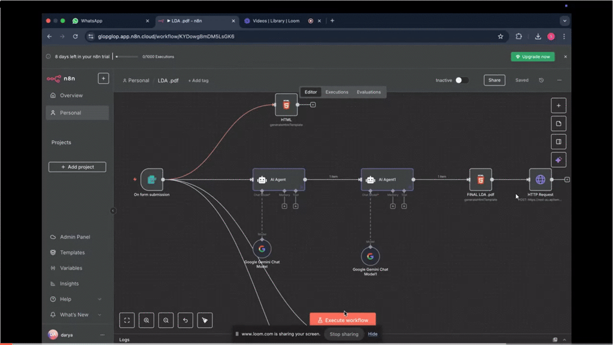Click the zoom to fit canvas button
613x345 pixels.
point(127,320)
